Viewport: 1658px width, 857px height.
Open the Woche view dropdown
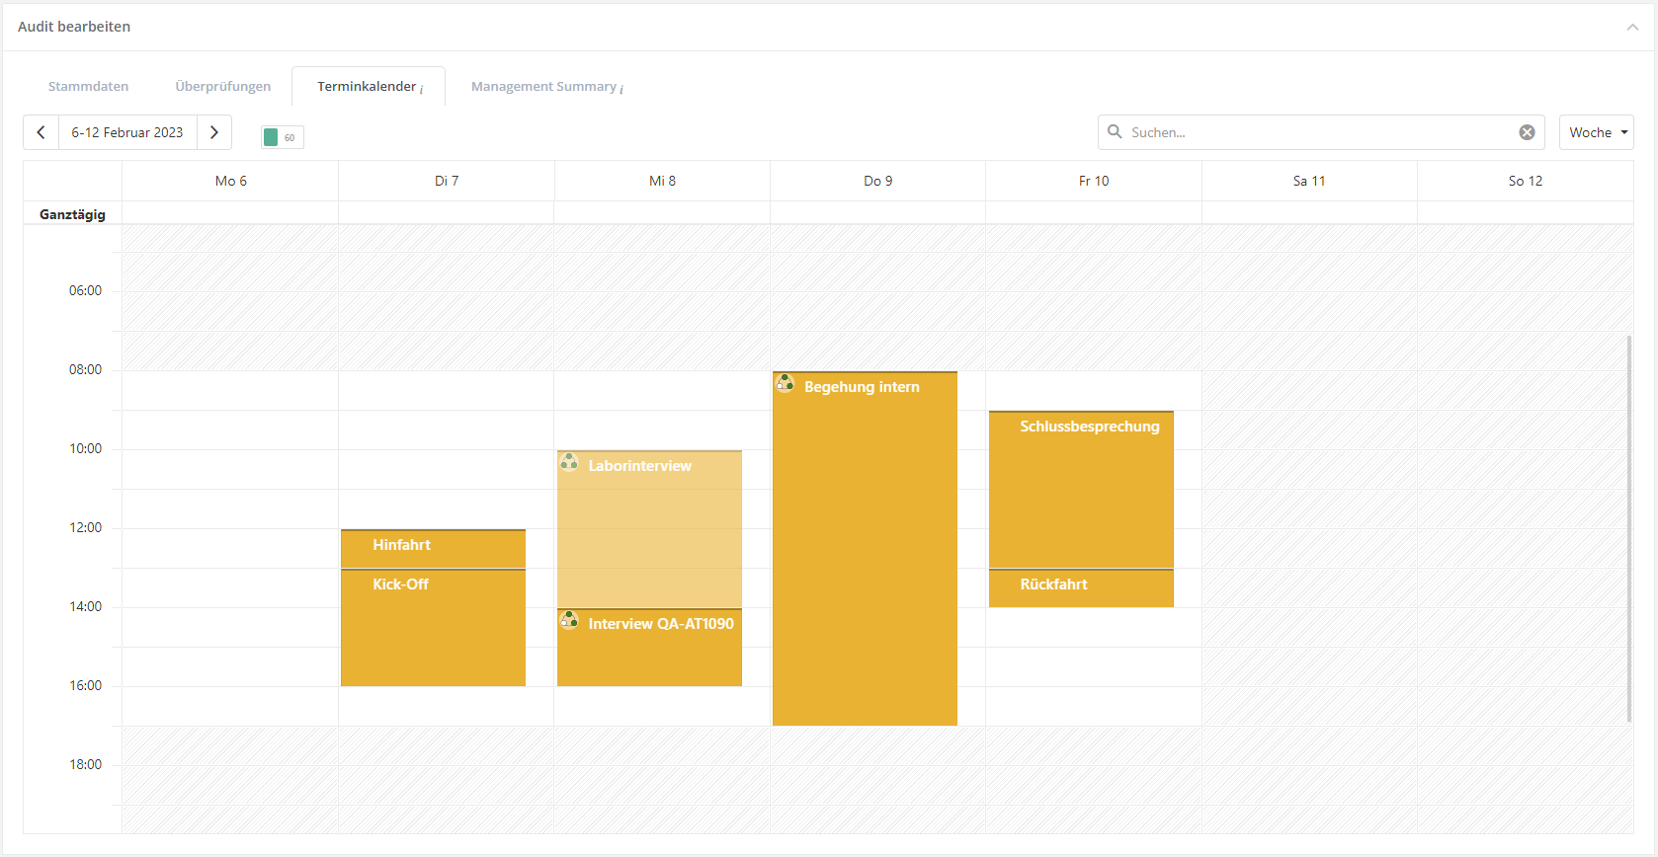pos(1596,132)
